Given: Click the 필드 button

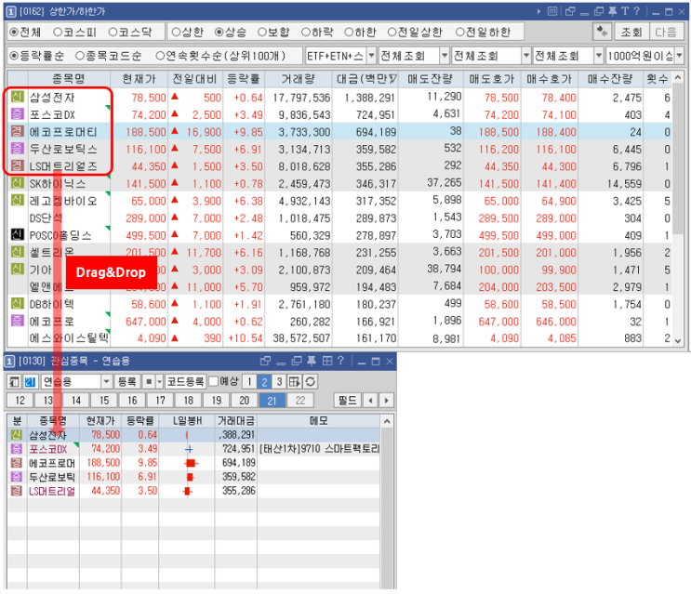Looking at the screenshot, I should point(347,401).
